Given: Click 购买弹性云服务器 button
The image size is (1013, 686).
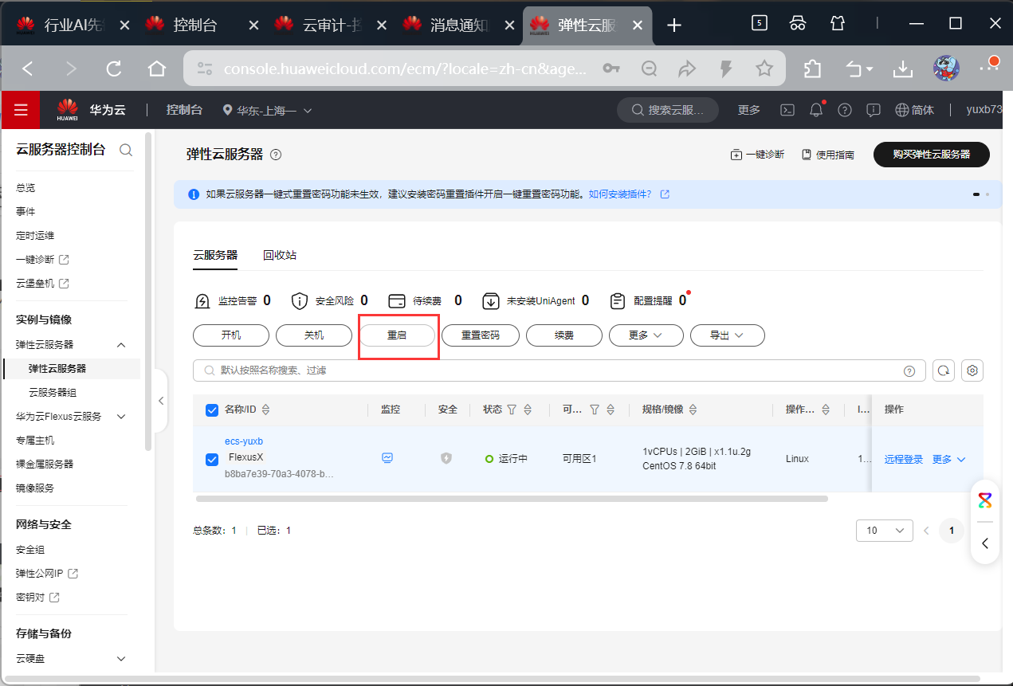Looking at the screenshot, I should (x=932, y=155).
